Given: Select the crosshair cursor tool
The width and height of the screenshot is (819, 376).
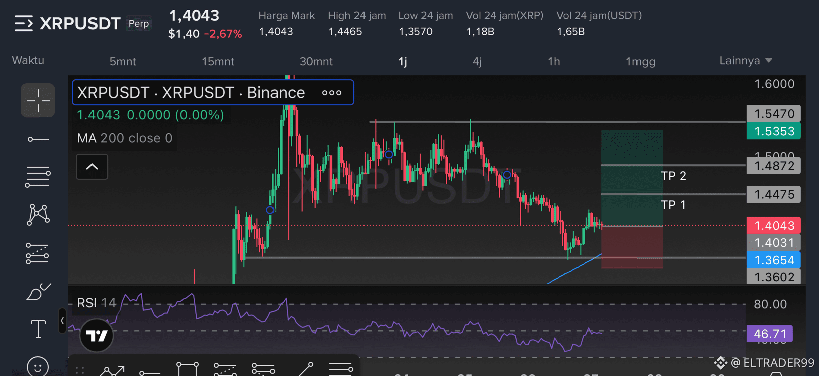Looking at the screenshot, I should point(38,100).
